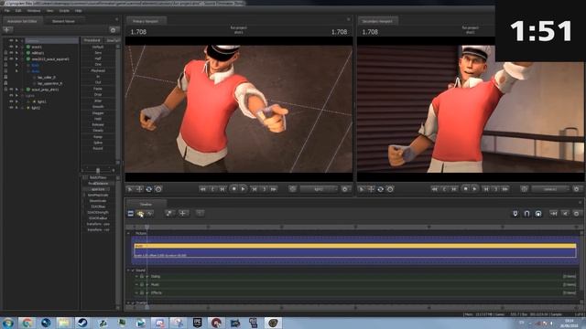This screenshot has width=586, height=329.
Task: Open the File menu
Action: [7, 11]
